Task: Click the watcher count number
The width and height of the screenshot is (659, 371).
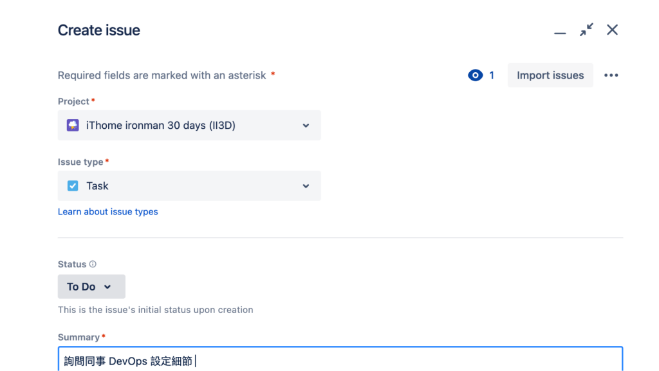Action: 492,75
